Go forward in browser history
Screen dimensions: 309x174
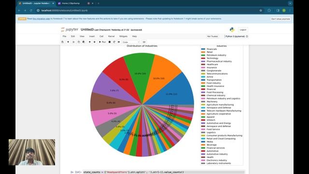click(25, 11)
